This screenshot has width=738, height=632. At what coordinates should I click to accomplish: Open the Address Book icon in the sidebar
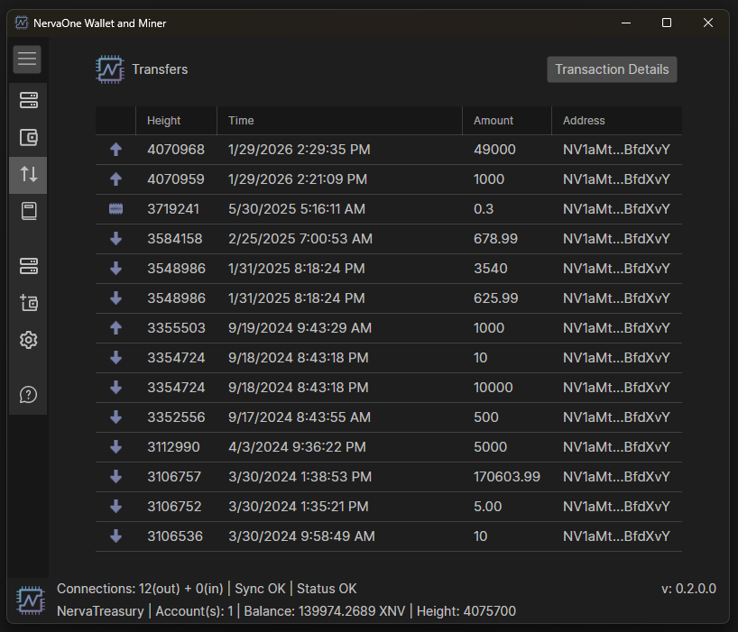tap(28, 212)
